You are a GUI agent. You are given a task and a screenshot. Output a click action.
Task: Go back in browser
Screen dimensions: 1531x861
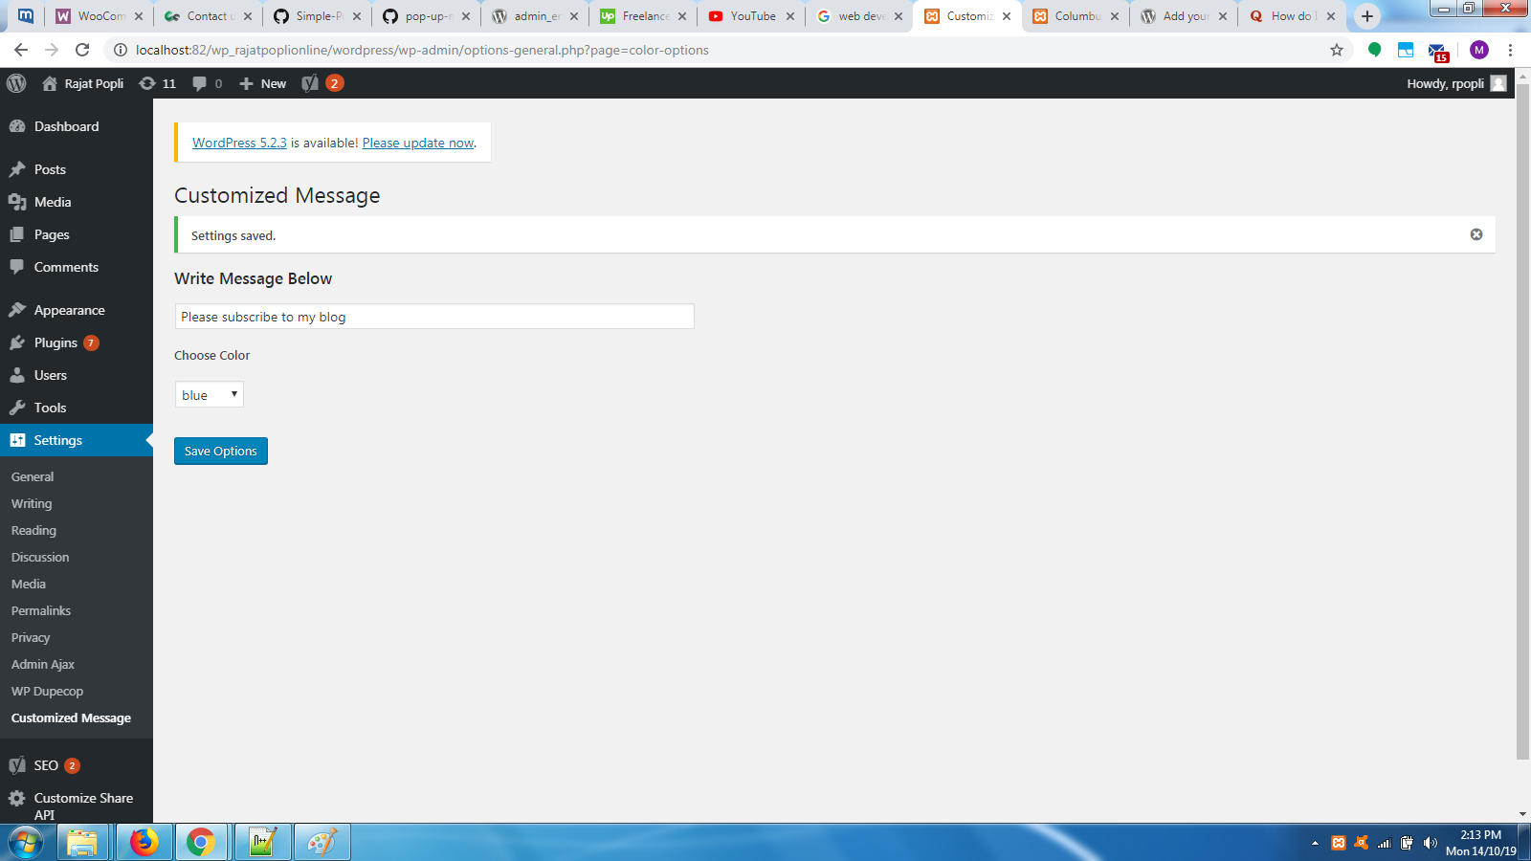(x=21, y=50)
